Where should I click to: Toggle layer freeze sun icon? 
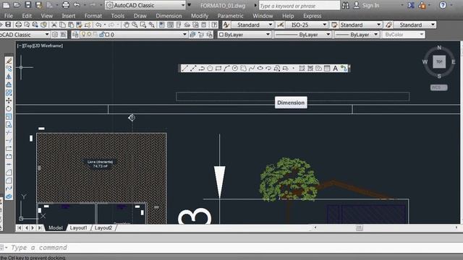tap(89, 35)
